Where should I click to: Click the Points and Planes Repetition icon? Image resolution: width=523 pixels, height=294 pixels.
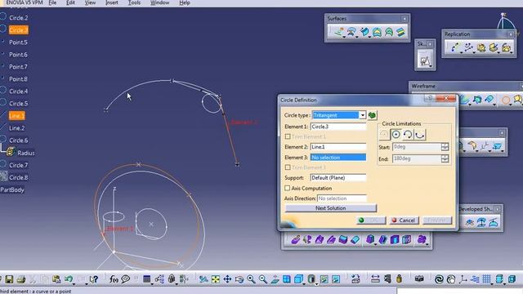click(x=468, y=47)
